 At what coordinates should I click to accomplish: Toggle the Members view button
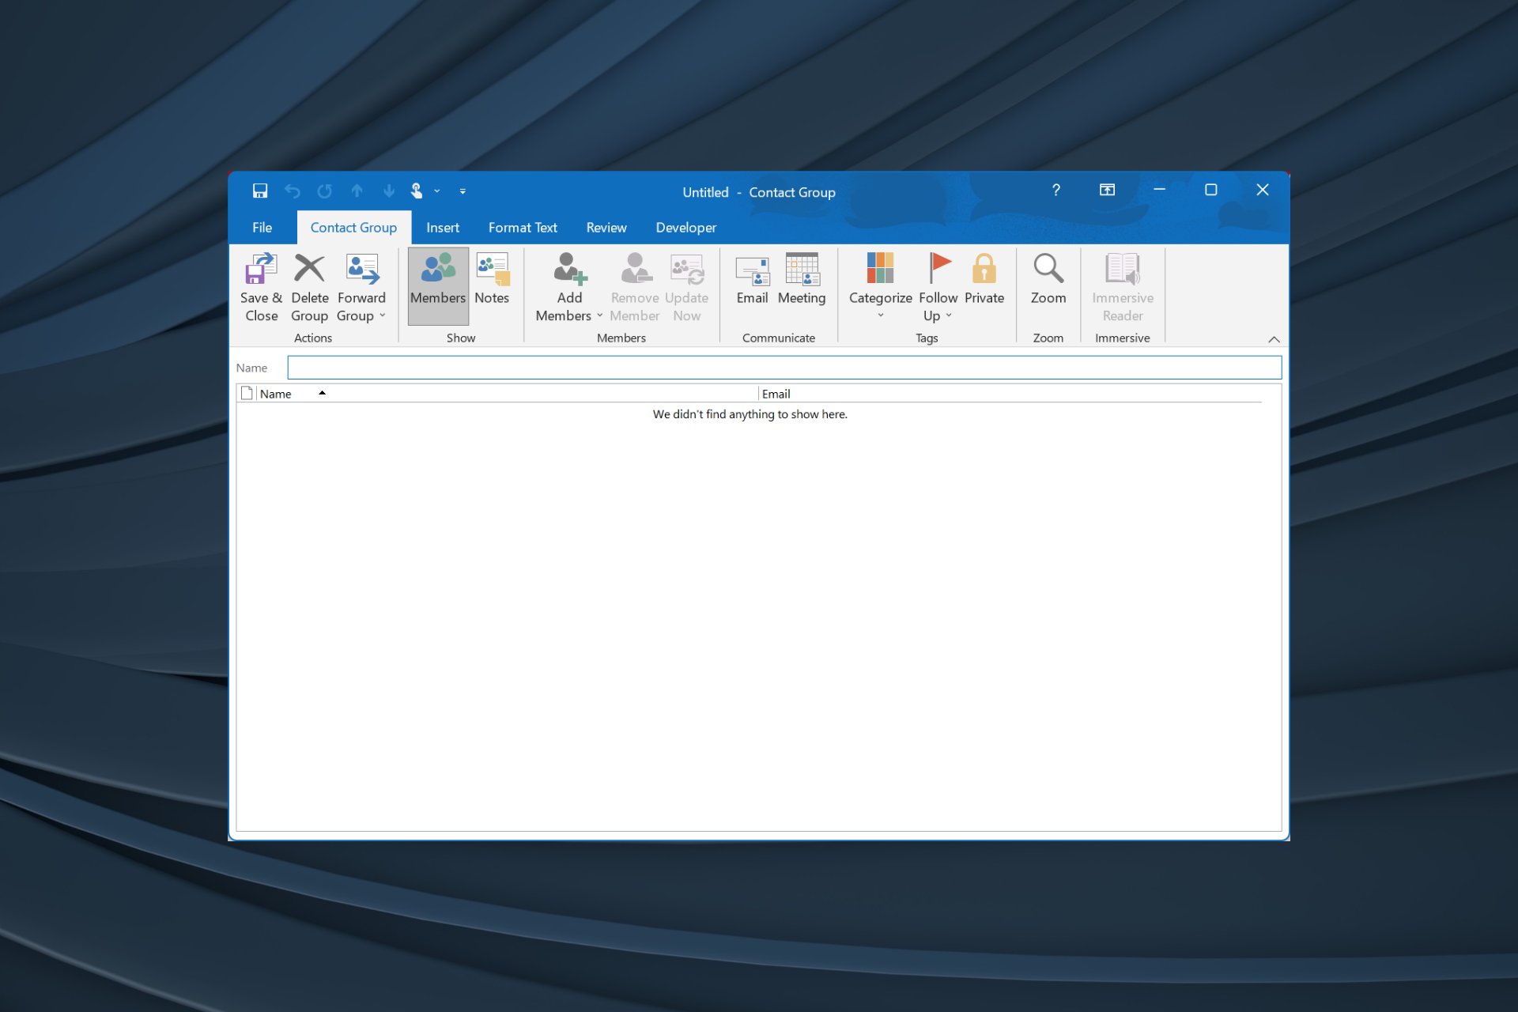point(438,286)
